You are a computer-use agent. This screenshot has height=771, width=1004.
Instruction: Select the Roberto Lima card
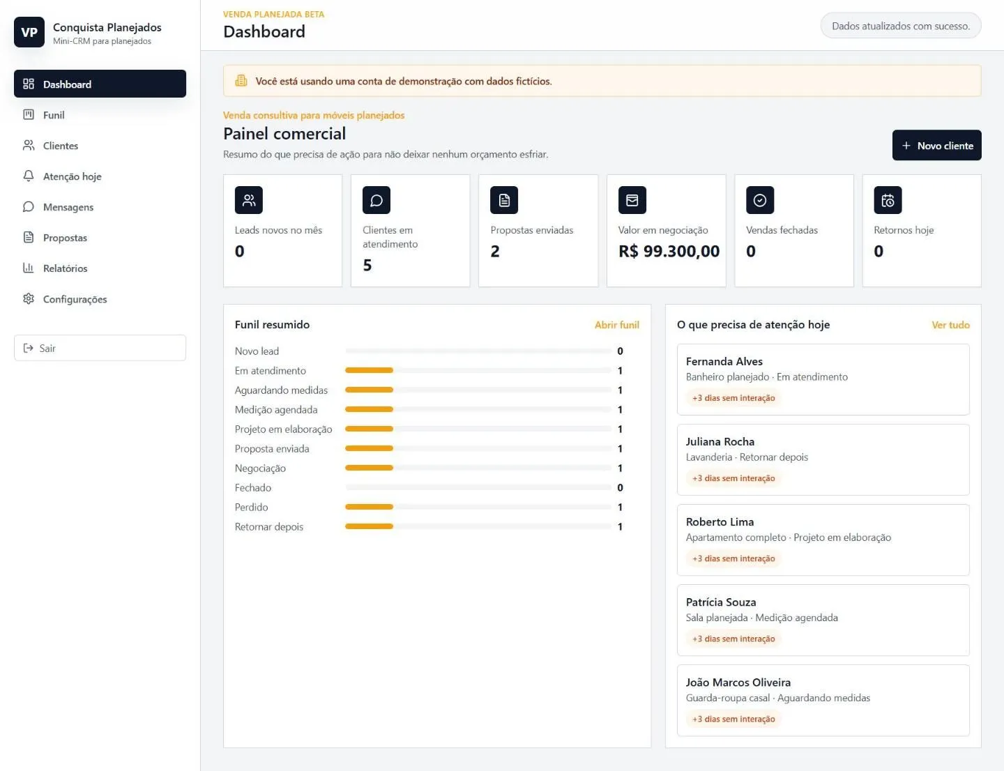tap(823, 540)
